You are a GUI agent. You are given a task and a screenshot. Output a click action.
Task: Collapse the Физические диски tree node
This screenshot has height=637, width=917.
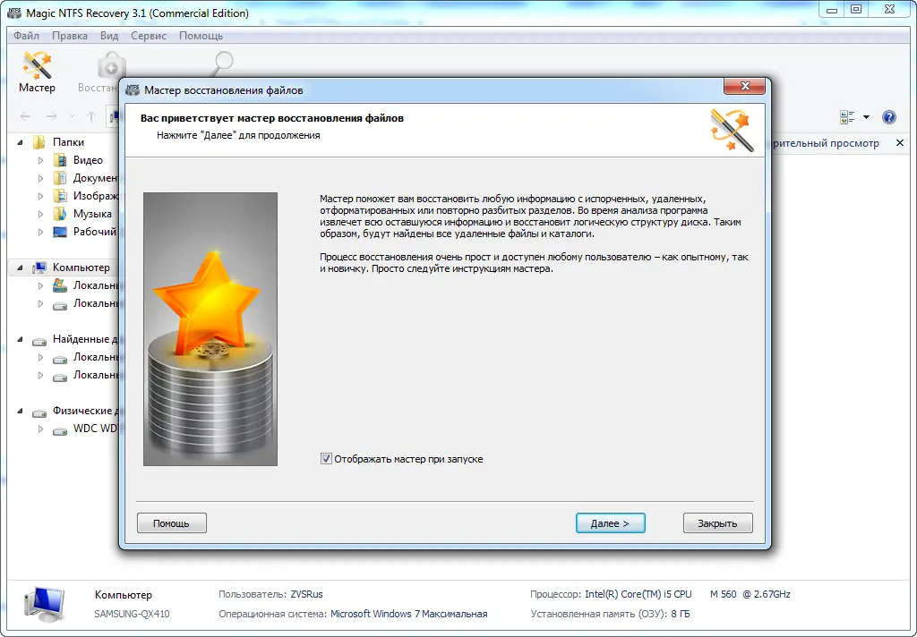point(21,411)
